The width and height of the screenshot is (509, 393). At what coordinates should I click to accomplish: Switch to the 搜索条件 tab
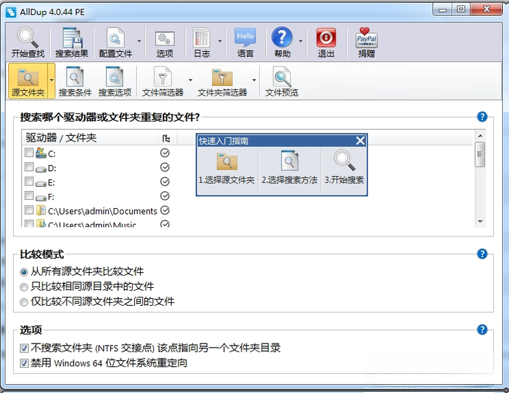75,81
